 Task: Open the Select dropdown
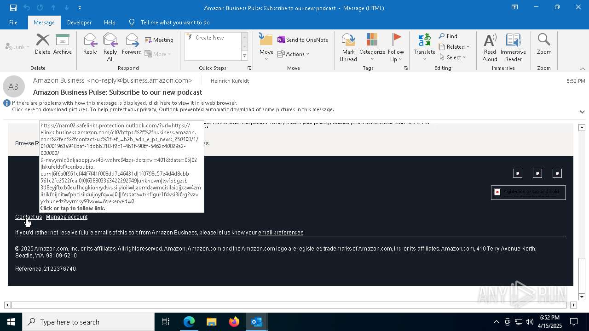[x=453, y=57]
